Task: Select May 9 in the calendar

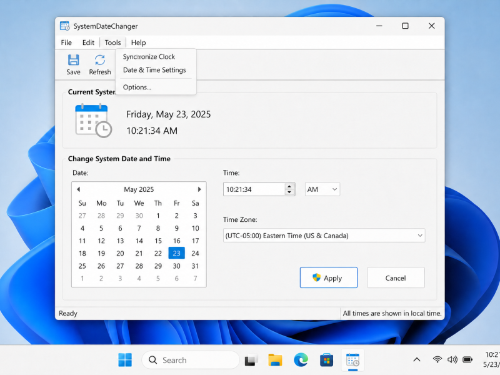Action: coord(177,228)
